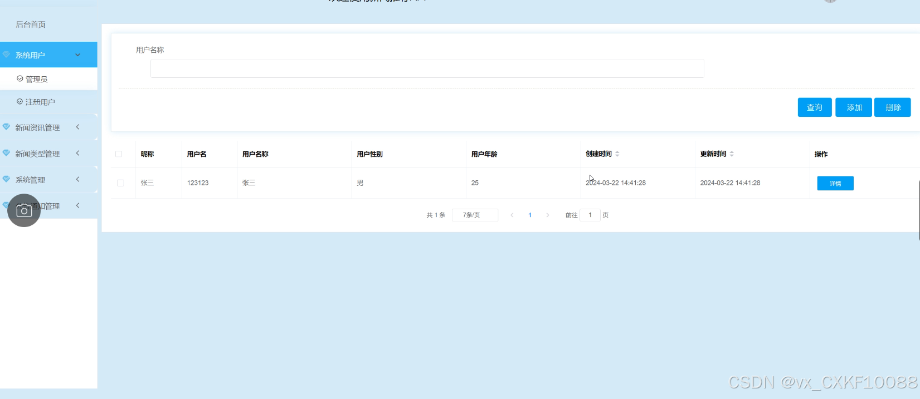The image size is (920, 399).
Task: Toggle select-all checkbox in table header
Action: click(x=119, y=154)
